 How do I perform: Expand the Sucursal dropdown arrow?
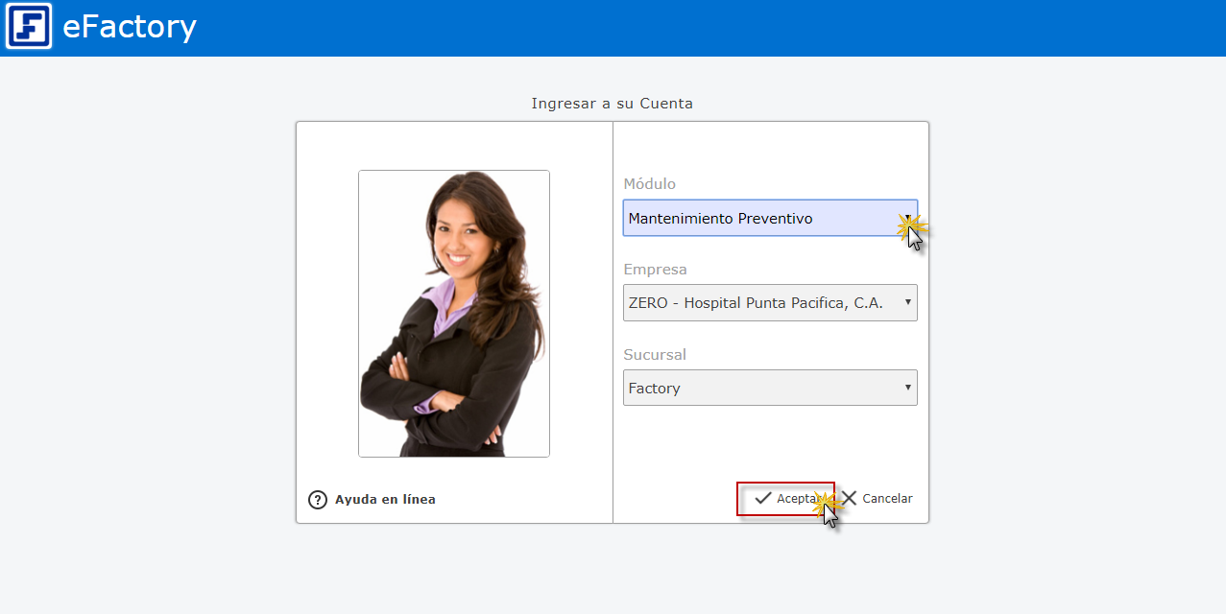click(907, 388)
